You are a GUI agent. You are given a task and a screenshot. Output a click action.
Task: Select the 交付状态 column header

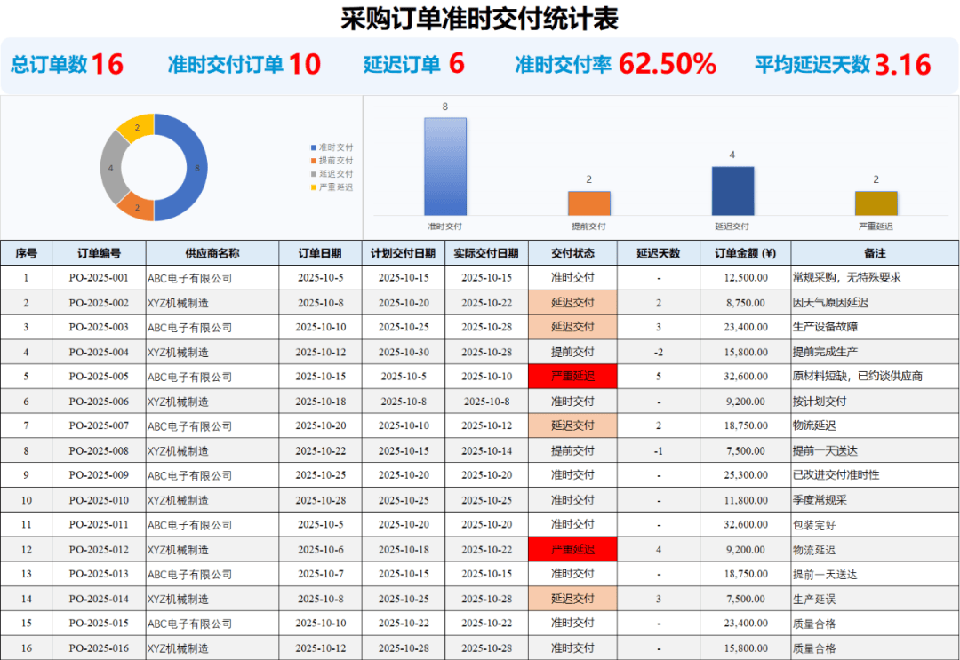pyautogui.click(x=572, y=253)
